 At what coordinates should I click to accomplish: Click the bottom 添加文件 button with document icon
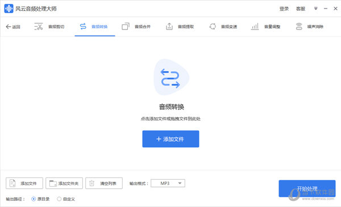24,183
